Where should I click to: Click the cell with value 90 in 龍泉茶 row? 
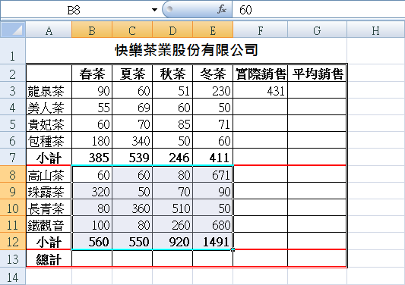pyautogui.click(x=92, y=90)
